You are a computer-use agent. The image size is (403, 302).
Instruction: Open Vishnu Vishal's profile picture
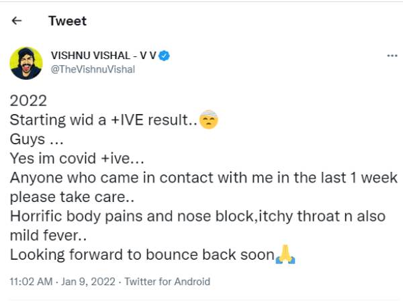(x=26, y=63)
